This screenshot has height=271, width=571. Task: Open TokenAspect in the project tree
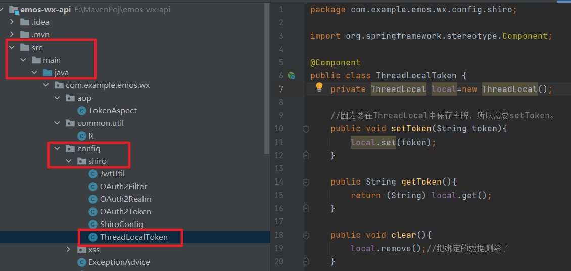[x=113, y=110]
